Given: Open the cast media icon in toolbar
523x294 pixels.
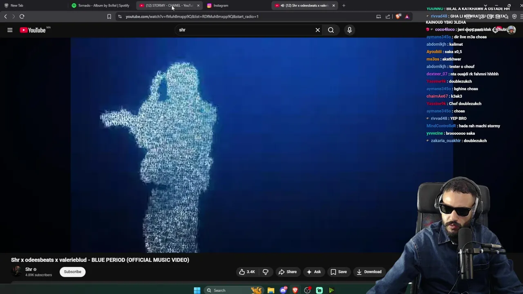Looking at the screenshot, I should point(378,16).
